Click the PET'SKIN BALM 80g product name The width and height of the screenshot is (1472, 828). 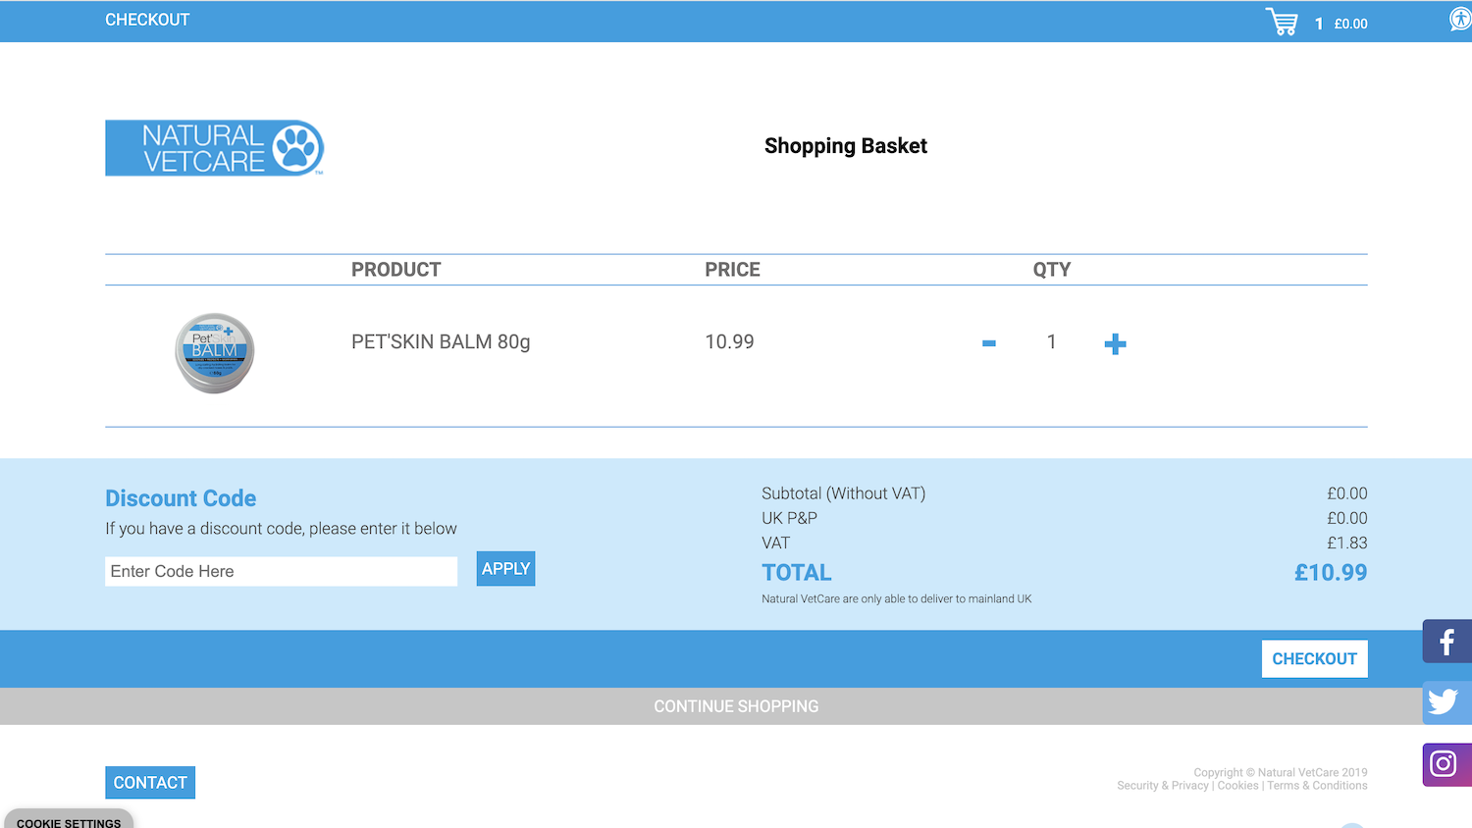tap(441, 342)
